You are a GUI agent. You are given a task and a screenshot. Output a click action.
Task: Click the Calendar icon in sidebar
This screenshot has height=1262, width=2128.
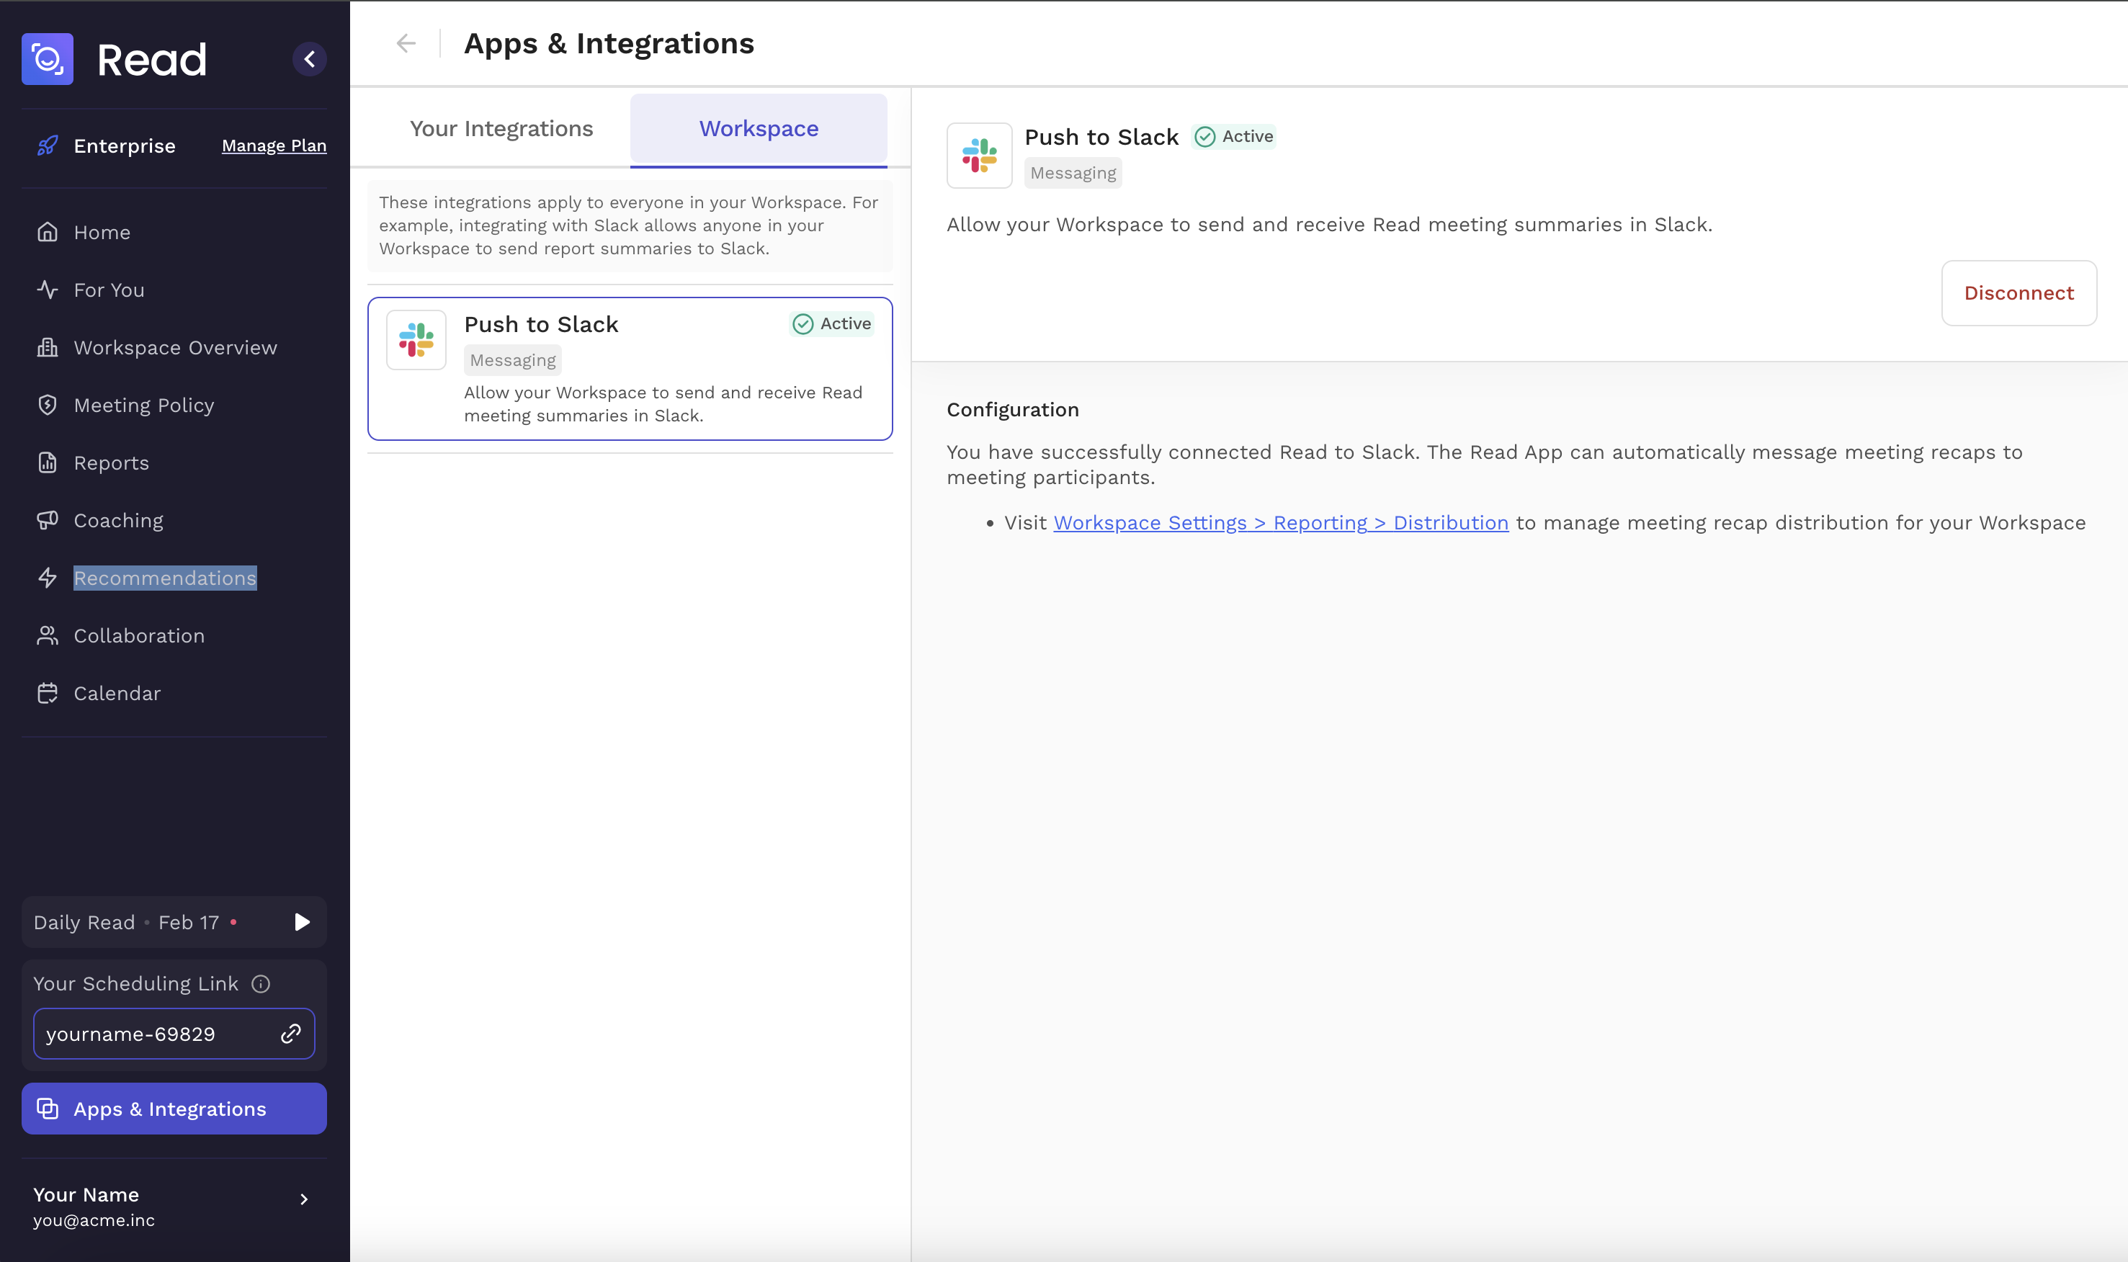coord(48,693)
